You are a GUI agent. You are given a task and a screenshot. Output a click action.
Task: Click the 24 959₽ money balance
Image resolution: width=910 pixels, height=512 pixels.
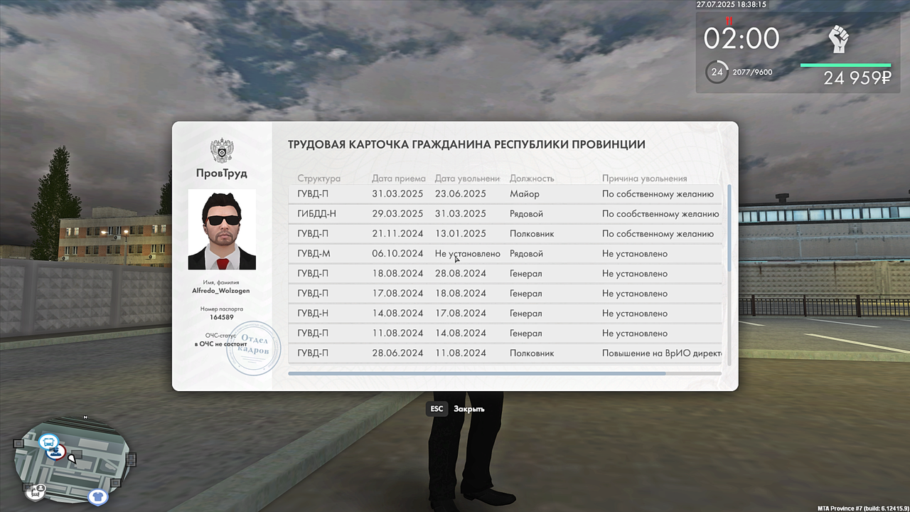[x=857, y=78]
